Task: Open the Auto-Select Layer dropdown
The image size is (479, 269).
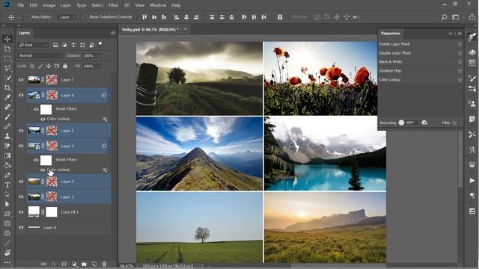Action: [x=67, y=17]
